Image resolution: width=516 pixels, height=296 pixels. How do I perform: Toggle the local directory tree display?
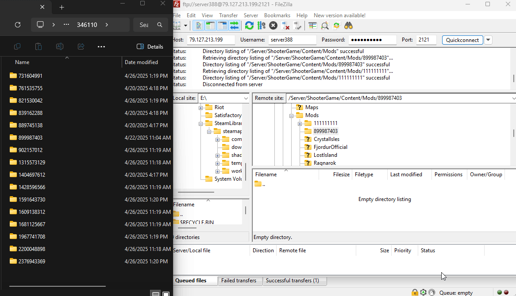210,26
